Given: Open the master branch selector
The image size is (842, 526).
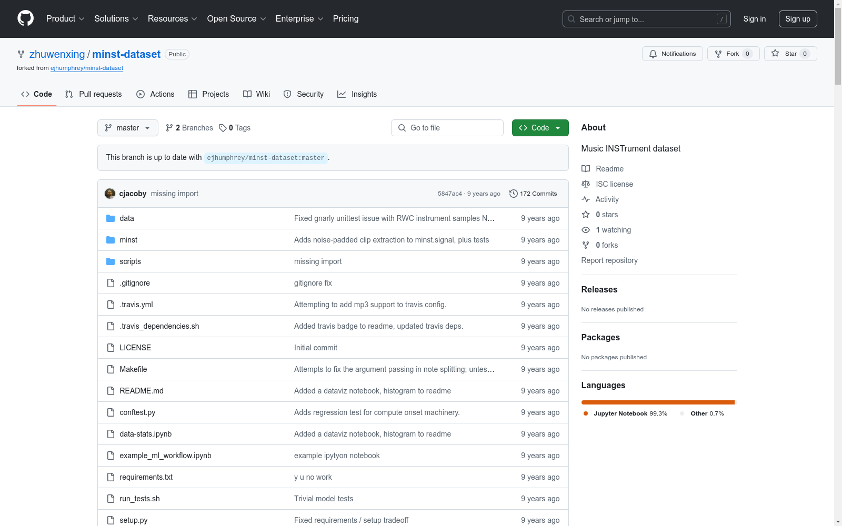Looking at the screenshot, I should pos(128,128).
